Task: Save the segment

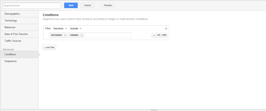Action: pos(71,5)
